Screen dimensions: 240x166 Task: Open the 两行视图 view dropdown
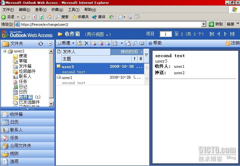click(98, 34)
